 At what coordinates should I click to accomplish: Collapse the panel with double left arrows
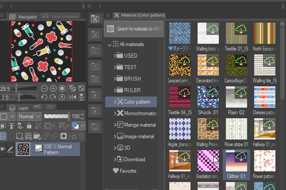89,6
